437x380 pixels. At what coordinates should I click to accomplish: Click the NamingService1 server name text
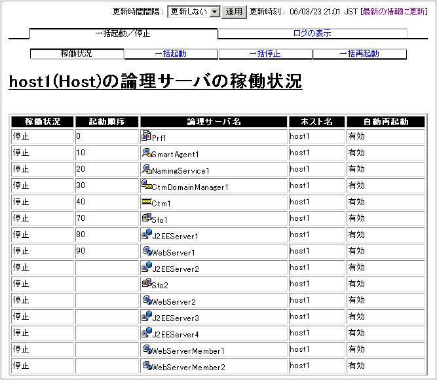click(x=181, y=170)
